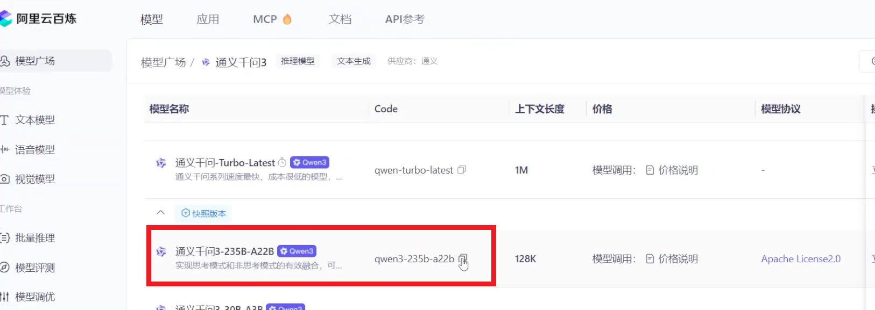
Task: Click the 文本模型 T icon
Action: click(x=4, y=120)
